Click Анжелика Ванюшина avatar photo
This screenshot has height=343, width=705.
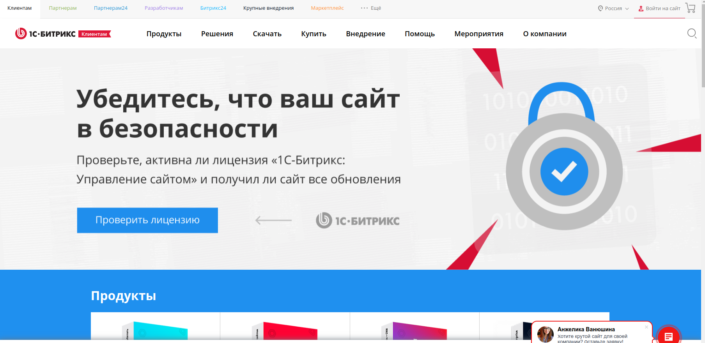point(545,334)
